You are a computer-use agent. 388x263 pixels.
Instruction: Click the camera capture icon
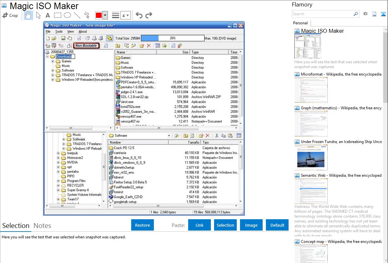click(365, 14)
